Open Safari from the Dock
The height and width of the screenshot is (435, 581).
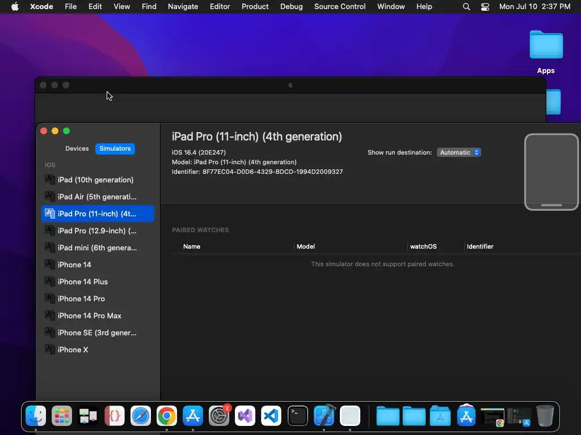tap(141, 416)
